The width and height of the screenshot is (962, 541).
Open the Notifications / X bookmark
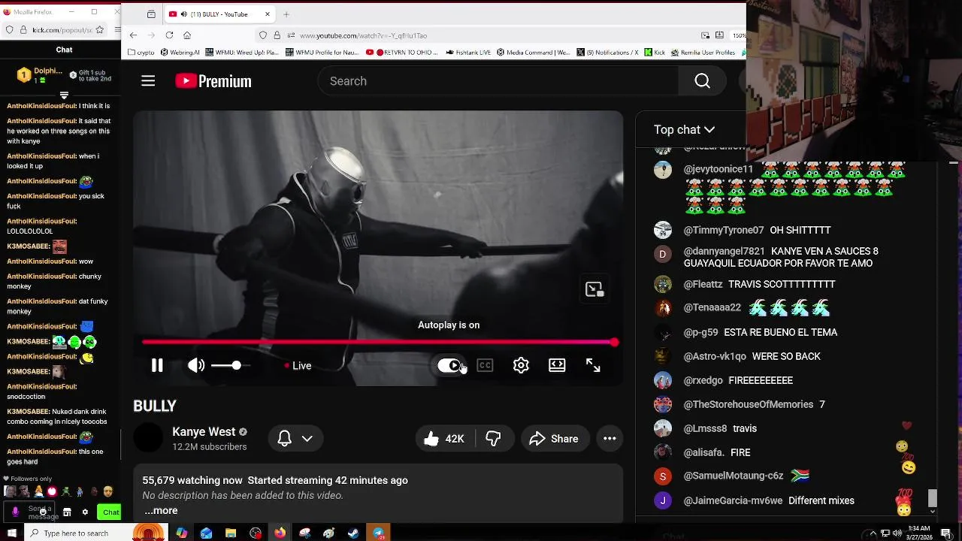(x=607, y=53)
